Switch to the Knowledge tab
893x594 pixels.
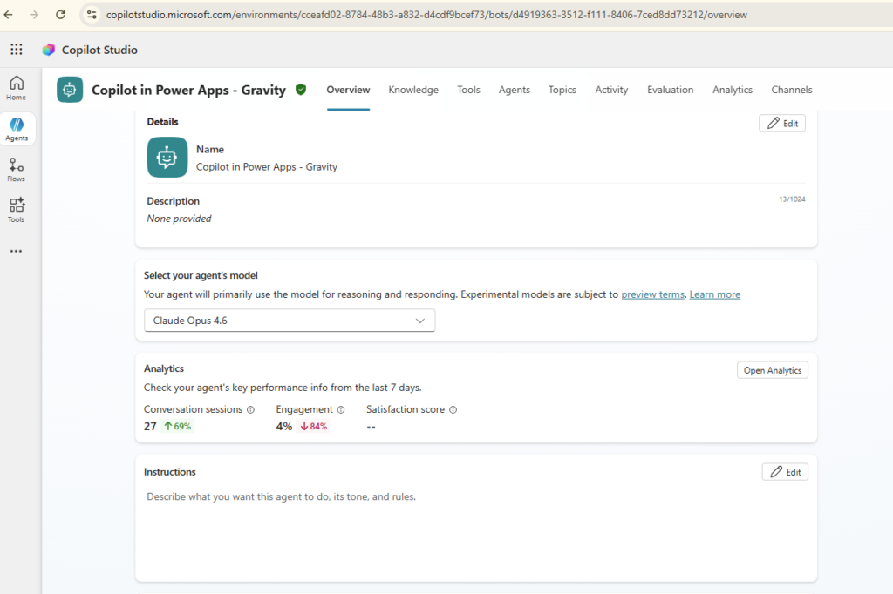point(413,90)
